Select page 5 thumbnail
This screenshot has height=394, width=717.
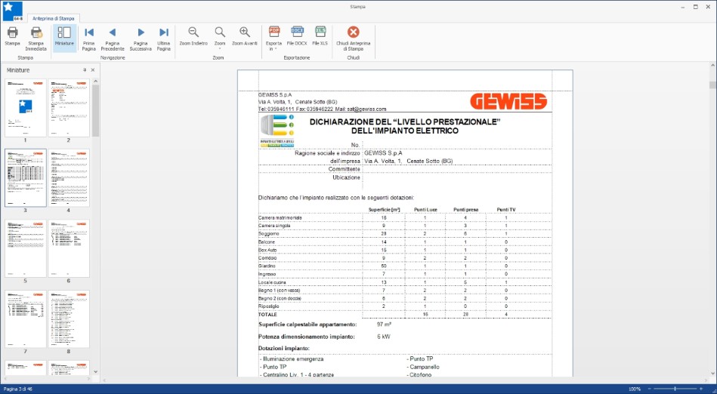coord(26,248)
